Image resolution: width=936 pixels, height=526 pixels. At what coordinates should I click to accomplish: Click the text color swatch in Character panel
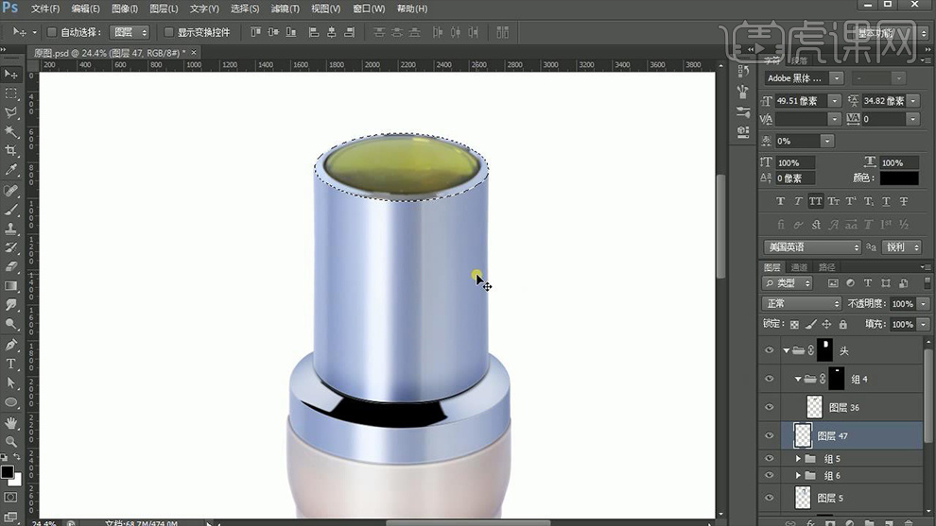(898, 178)
